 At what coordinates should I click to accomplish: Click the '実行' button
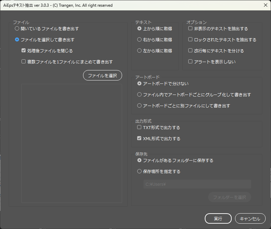(218, 219)
